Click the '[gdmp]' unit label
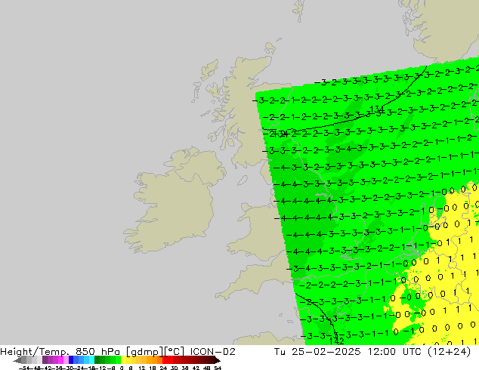The image size is (479, 370). (x=145, y=352)
